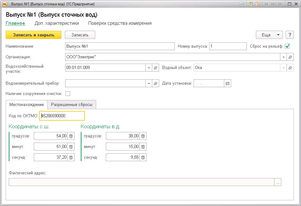Open the date picker for Дата установки
Image resolution: width=301 pixels, height=206 pixels.
(227, 83)
